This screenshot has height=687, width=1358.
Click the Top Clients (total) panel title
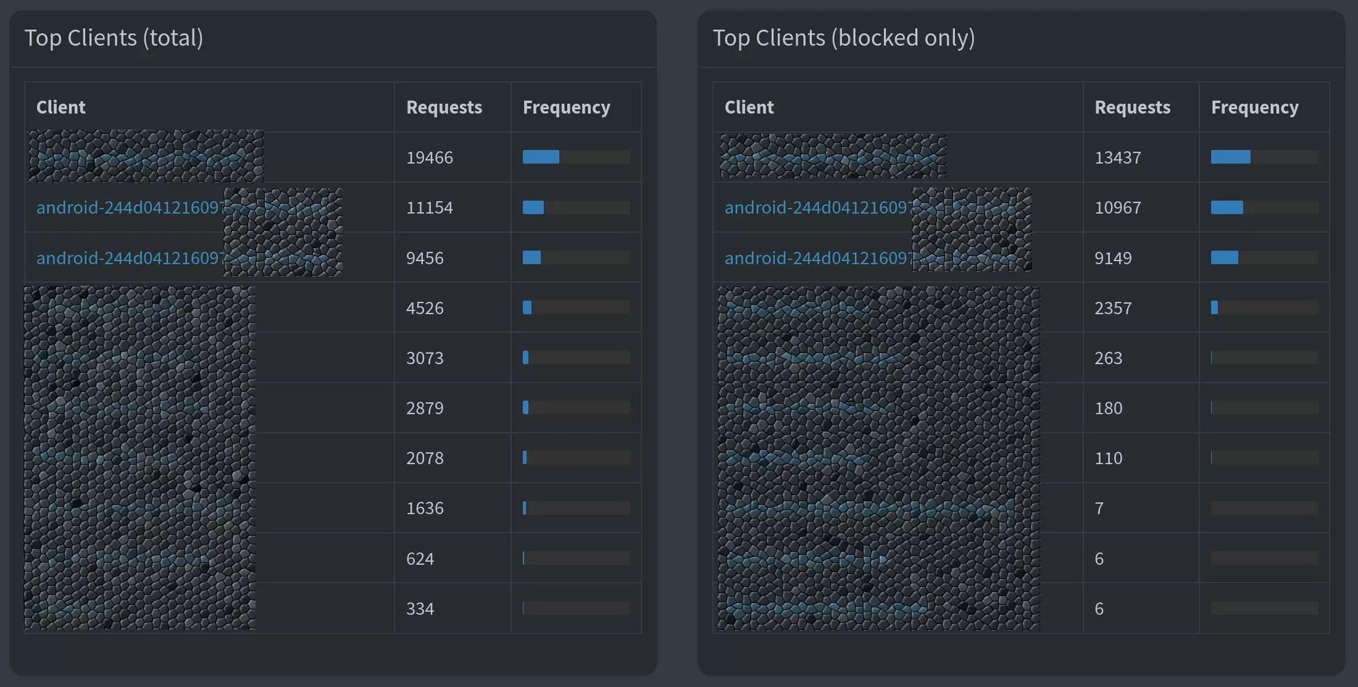[114, 38]
